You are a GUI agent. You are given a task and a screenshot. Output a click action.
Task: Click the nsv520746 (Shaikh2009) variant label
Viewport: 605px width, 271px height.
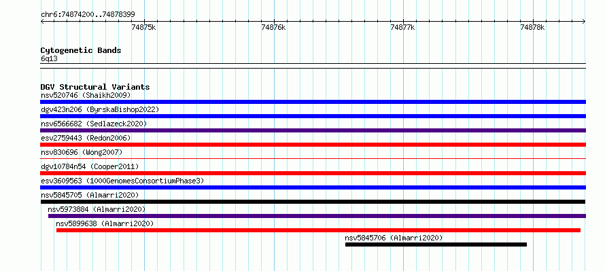point(86,95)
